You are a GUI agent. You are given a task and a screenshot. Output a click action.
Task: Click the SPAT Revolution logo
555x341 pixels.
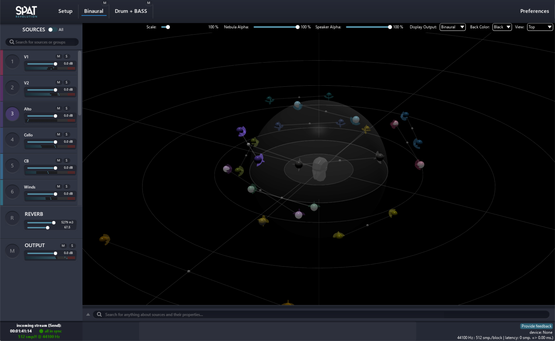[26, 11]
